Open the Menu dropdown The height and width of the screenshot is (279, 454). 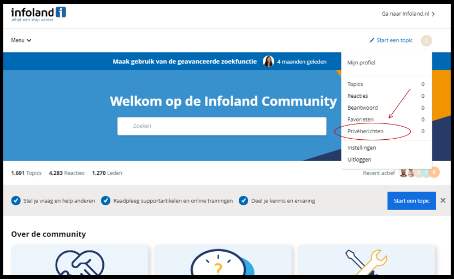click(21, 40)
